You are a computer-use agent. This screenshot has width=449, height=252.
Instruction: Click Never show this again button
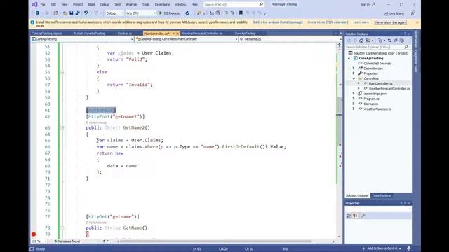click(x=390, y=22)
